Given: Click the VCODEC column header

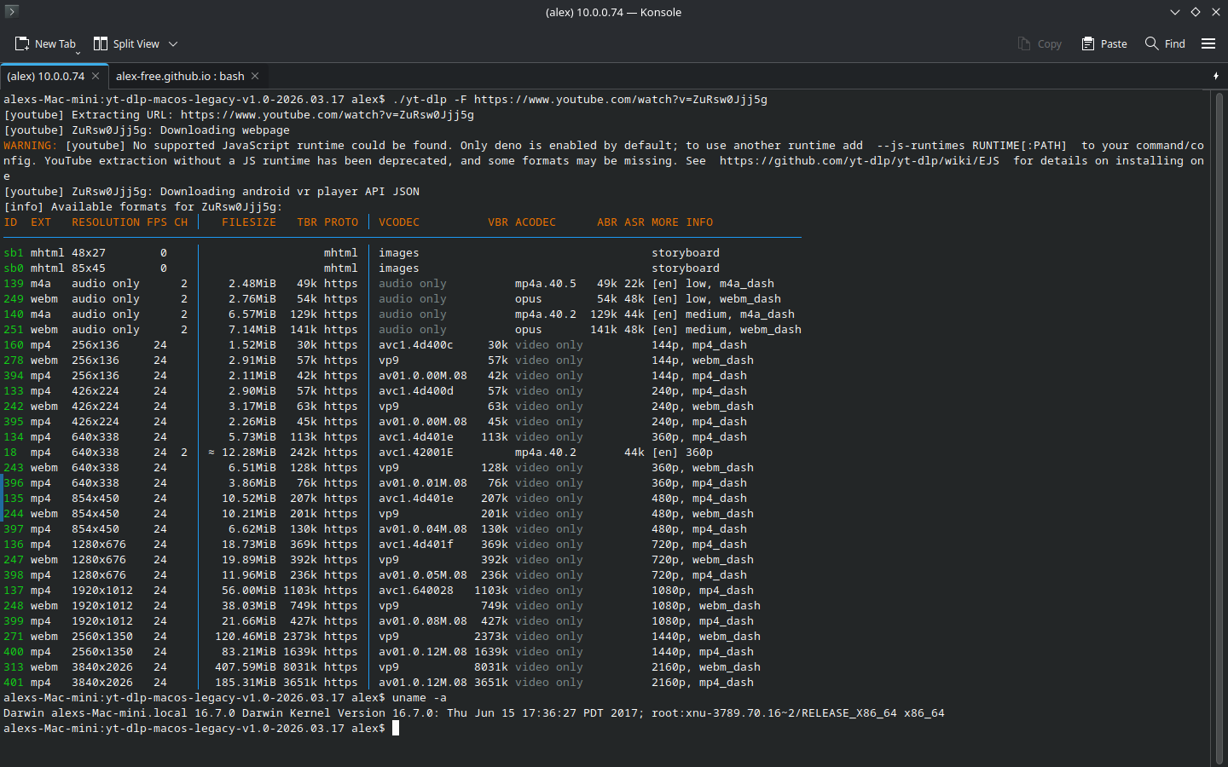Looking at the screenshot, I should click(399, 222).
